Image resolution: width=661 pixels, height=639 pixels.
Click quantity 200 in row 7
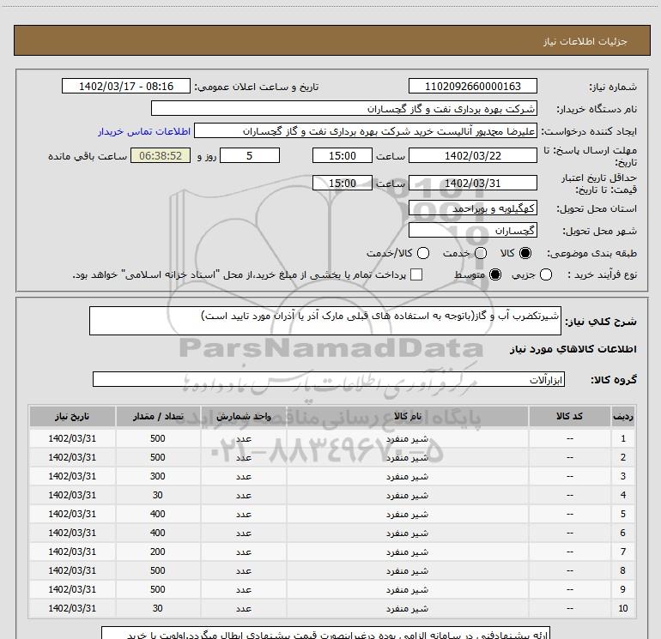[158, 552]
